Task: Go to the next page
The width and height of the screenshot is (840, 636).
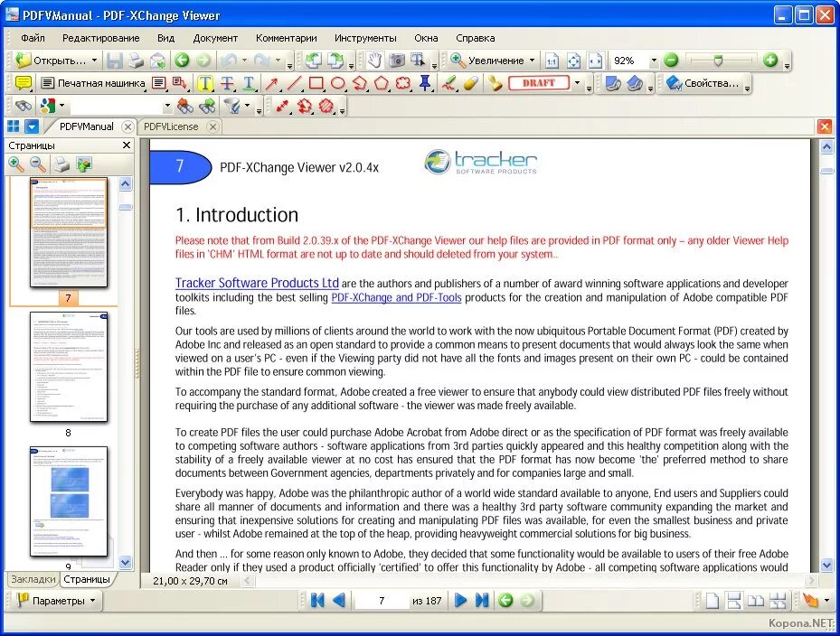Action: click(x=460, y=601)
